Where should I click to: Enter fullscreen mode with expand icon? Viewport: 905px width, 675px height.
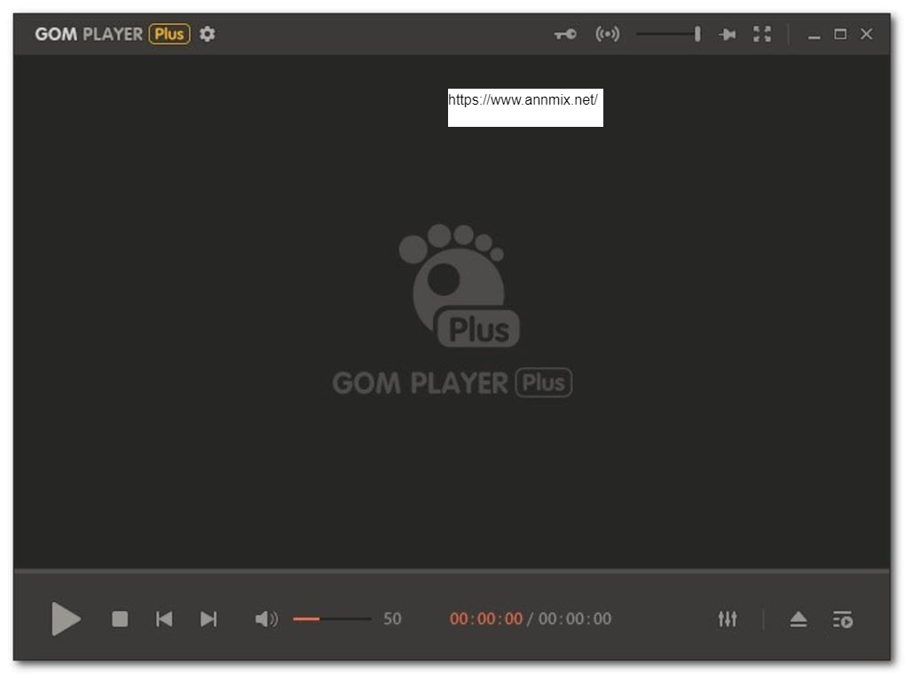[x=762, y=34]
